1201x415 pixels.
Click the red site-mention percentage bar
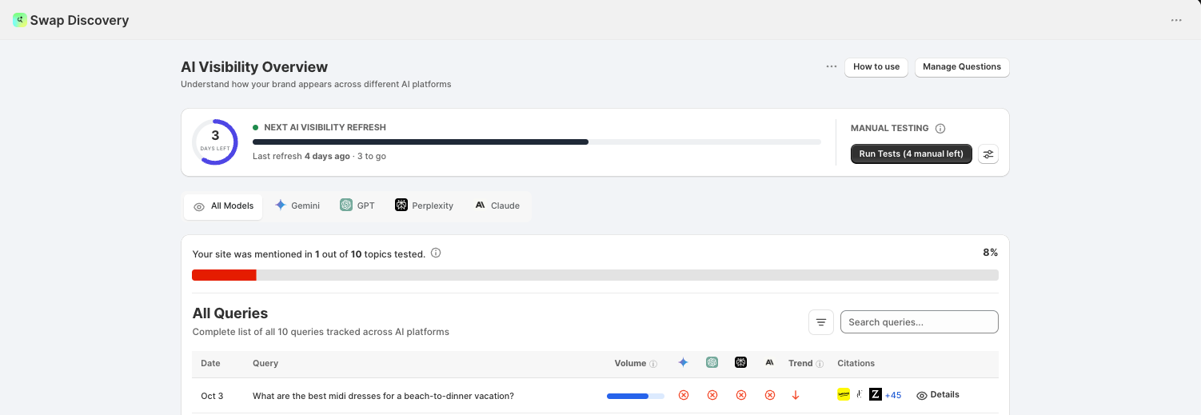click(x=224, y=275)
